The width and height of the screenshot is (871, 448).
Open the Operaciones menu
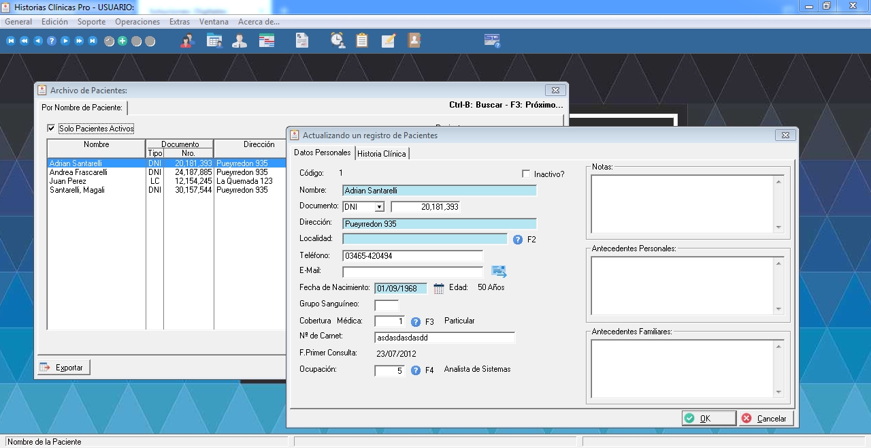137,22
